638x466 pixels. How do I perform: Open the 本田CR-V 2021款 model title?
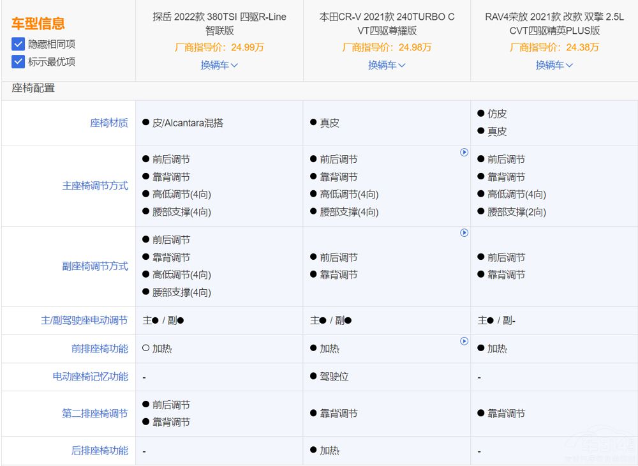point(387,24)
